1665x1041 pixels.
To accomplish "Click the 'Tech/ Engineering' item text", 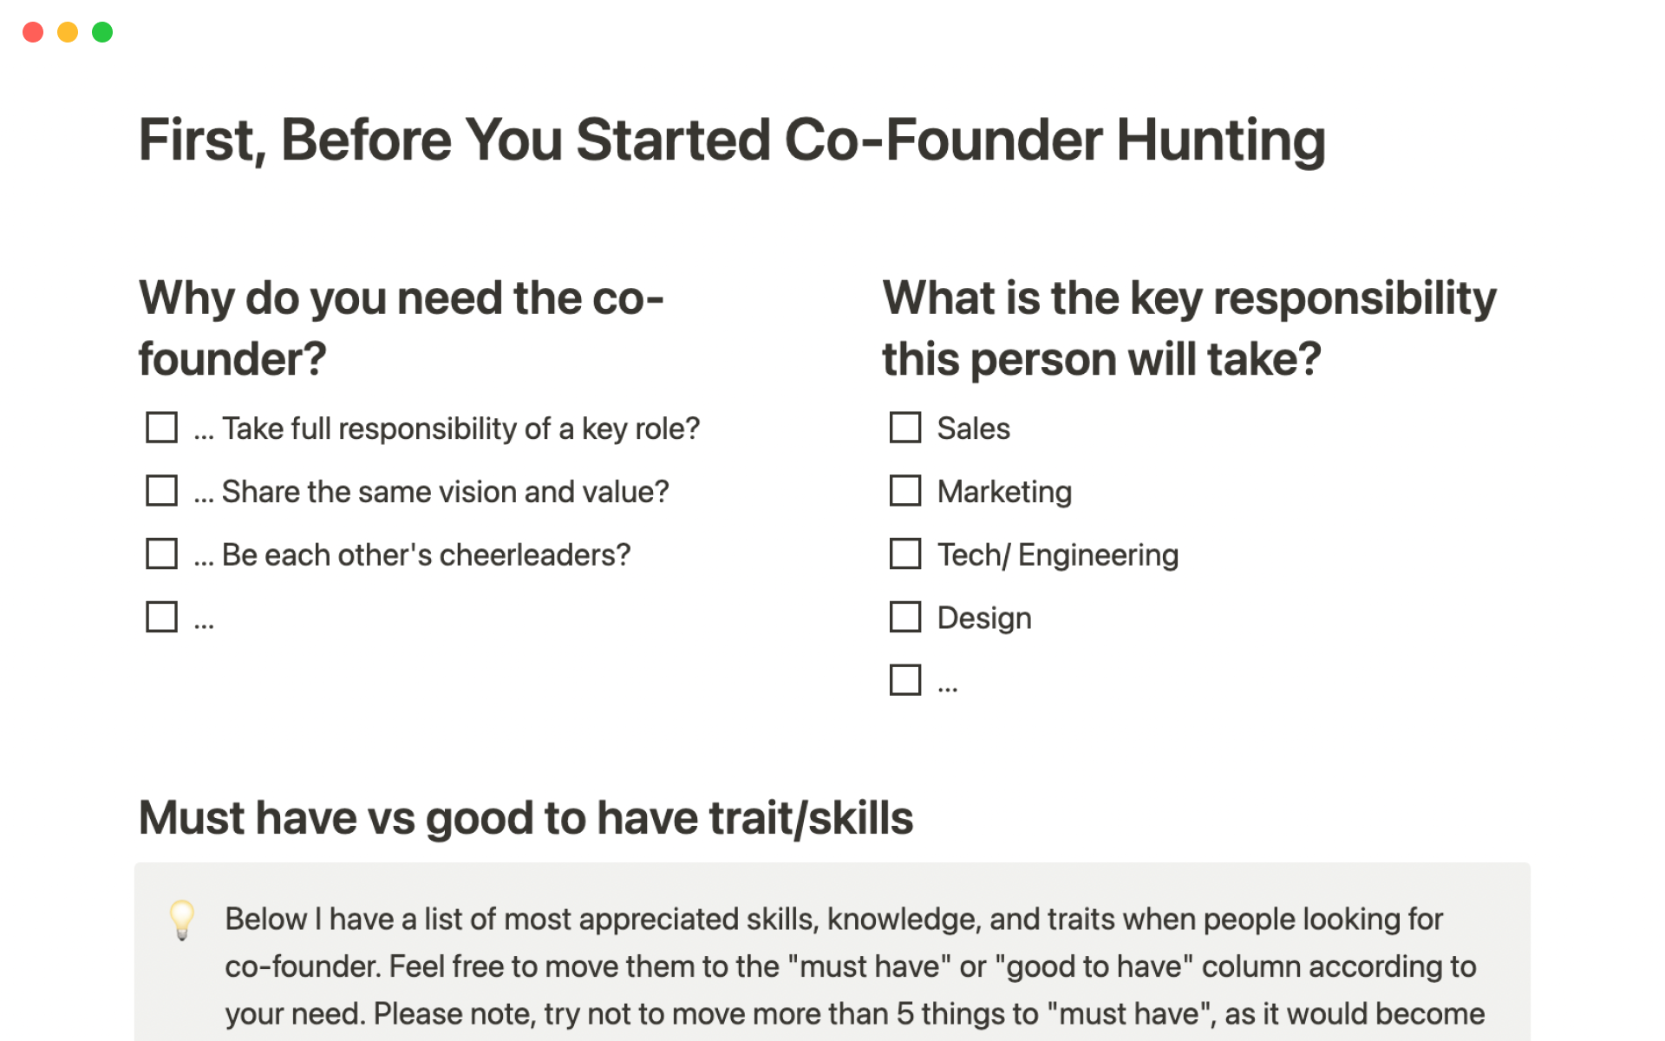I will 1058,555.
